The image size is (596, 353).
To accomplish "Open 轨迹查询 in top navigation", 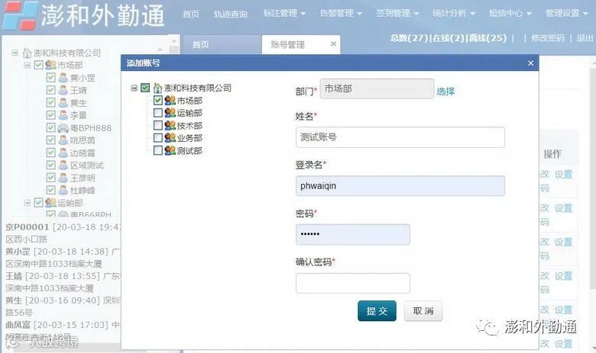I will pos(230,14).
